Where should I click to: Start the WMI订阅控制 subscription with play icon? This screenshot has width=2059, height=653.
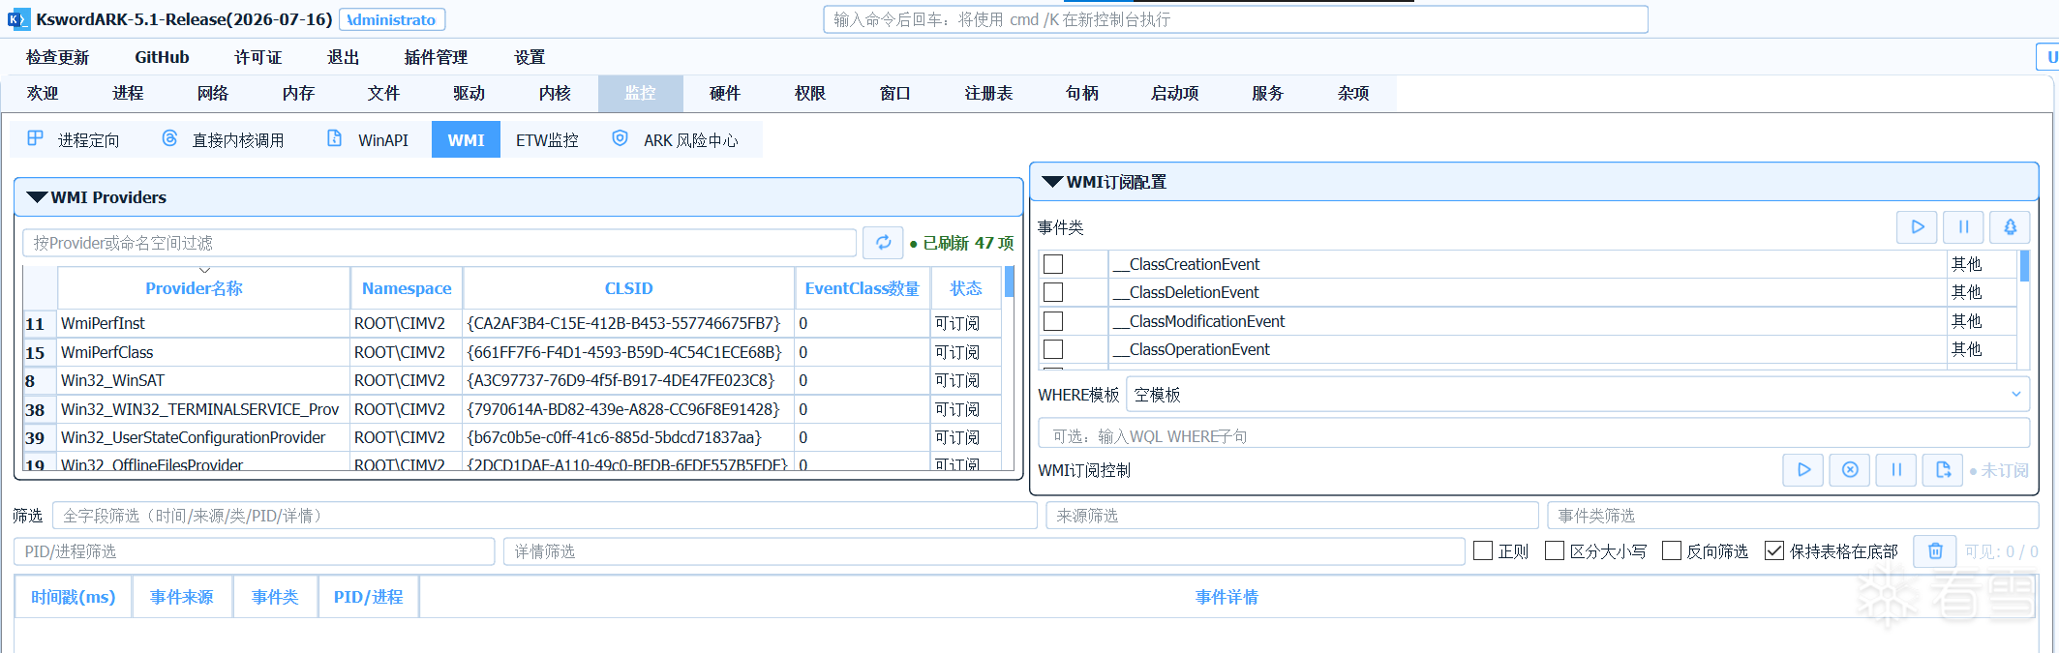coord(1803,470)
